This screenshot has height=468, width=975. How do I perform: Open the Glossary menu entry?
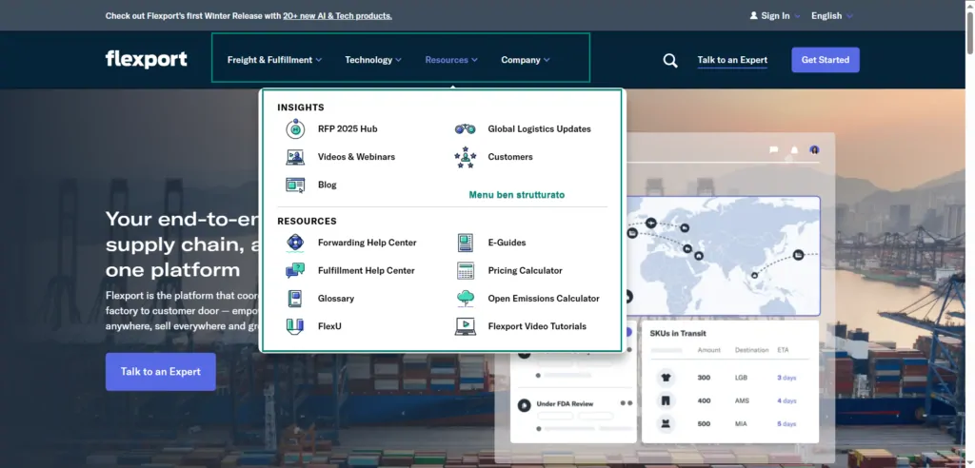coord(336,299)
